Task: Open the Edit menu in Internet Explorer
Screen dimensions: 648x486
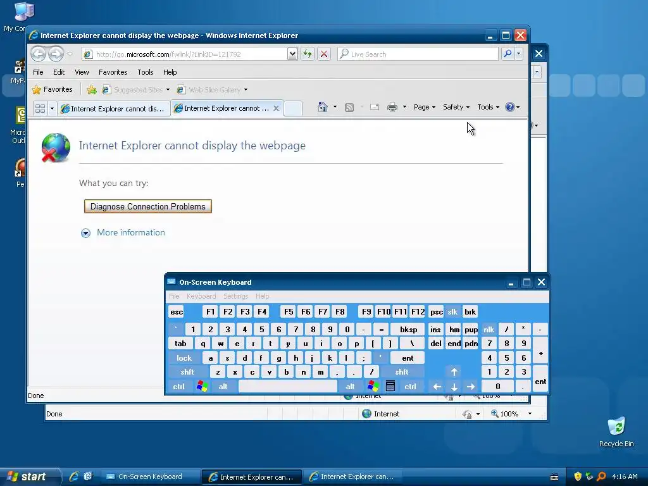Action: click(x=59, y=72)
